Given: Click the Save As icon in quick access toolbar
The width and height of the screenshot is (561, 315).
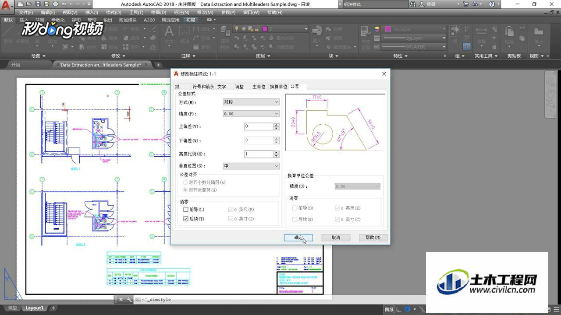Looking at the screenshot, I should point(46,4).
